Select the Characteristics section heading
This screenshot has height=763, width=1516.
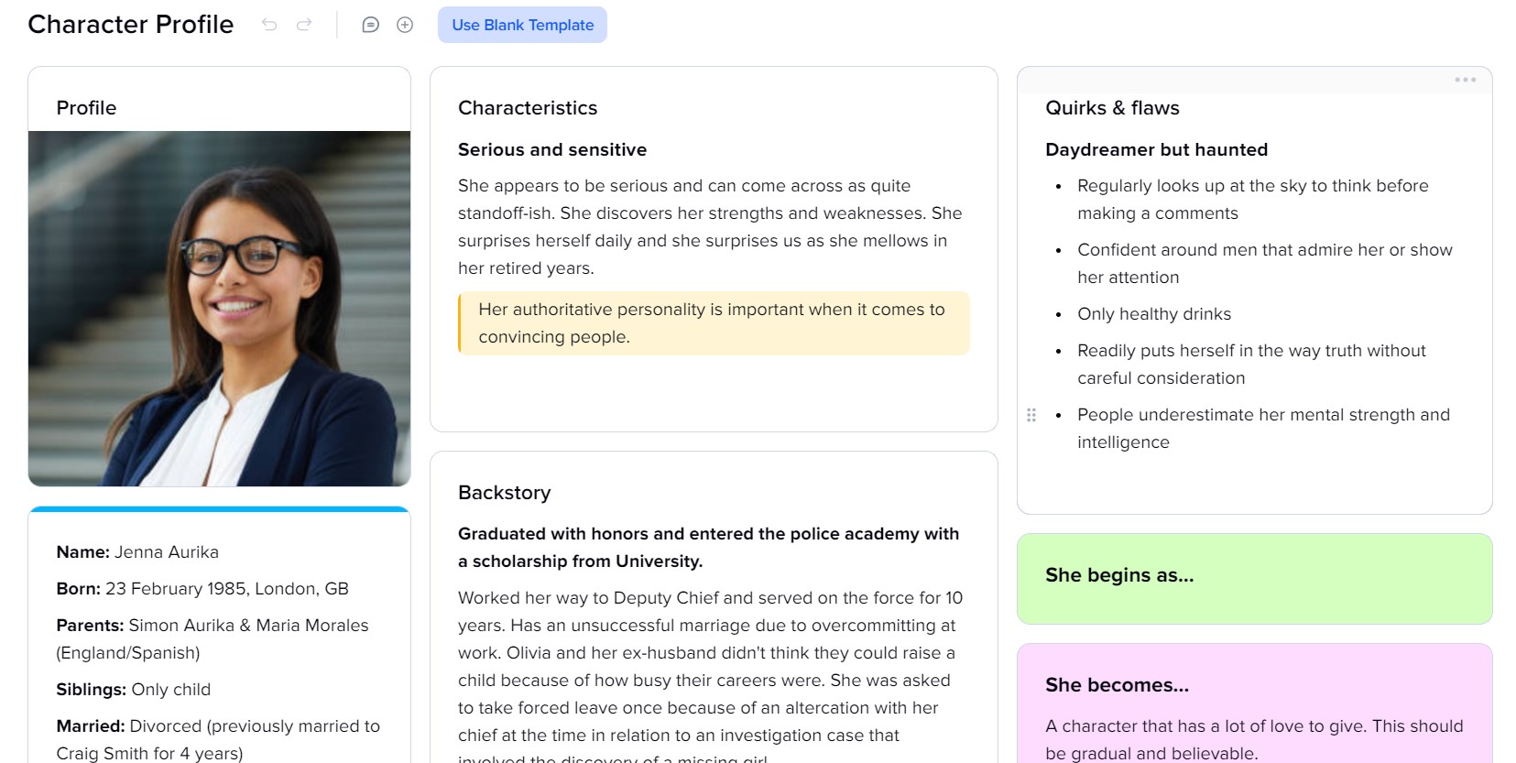click(527, 108)
